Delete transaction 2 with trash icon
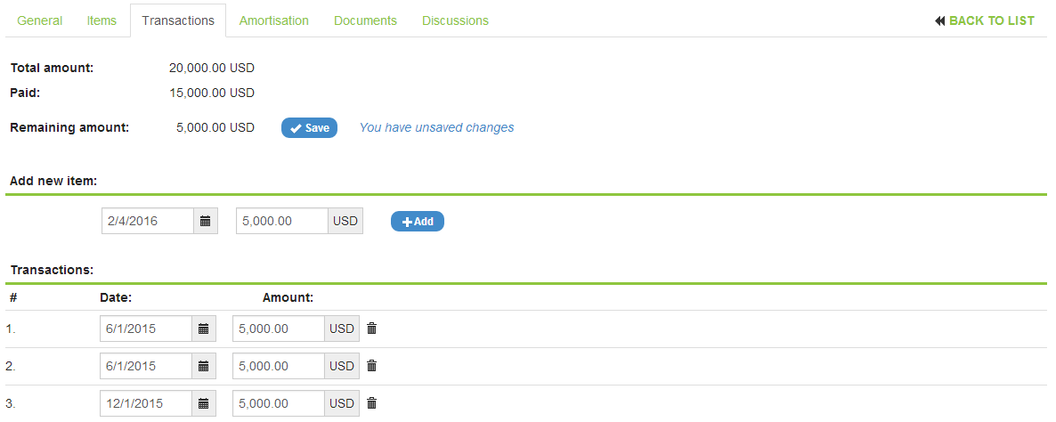1056x422 pixels. pyautogui.click(x=372, y=366)
